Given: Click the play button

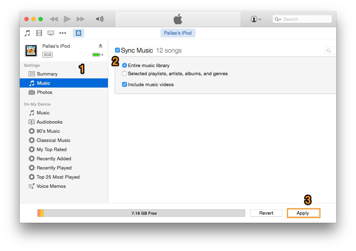Looking at the screenshot, I should pyautogui.click(x=67, y=19).
